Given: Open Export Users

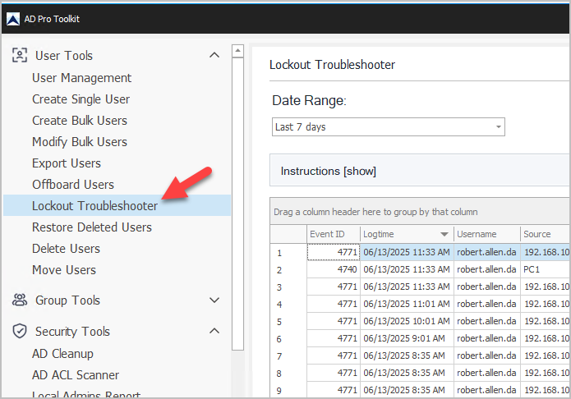Looking at the screenshot, I should click(x=67, y=163).
